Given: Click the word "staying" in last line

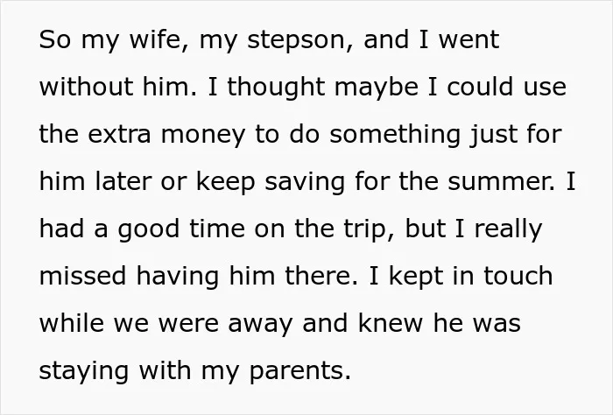Looking at the screenshot, I should (84, 371).
